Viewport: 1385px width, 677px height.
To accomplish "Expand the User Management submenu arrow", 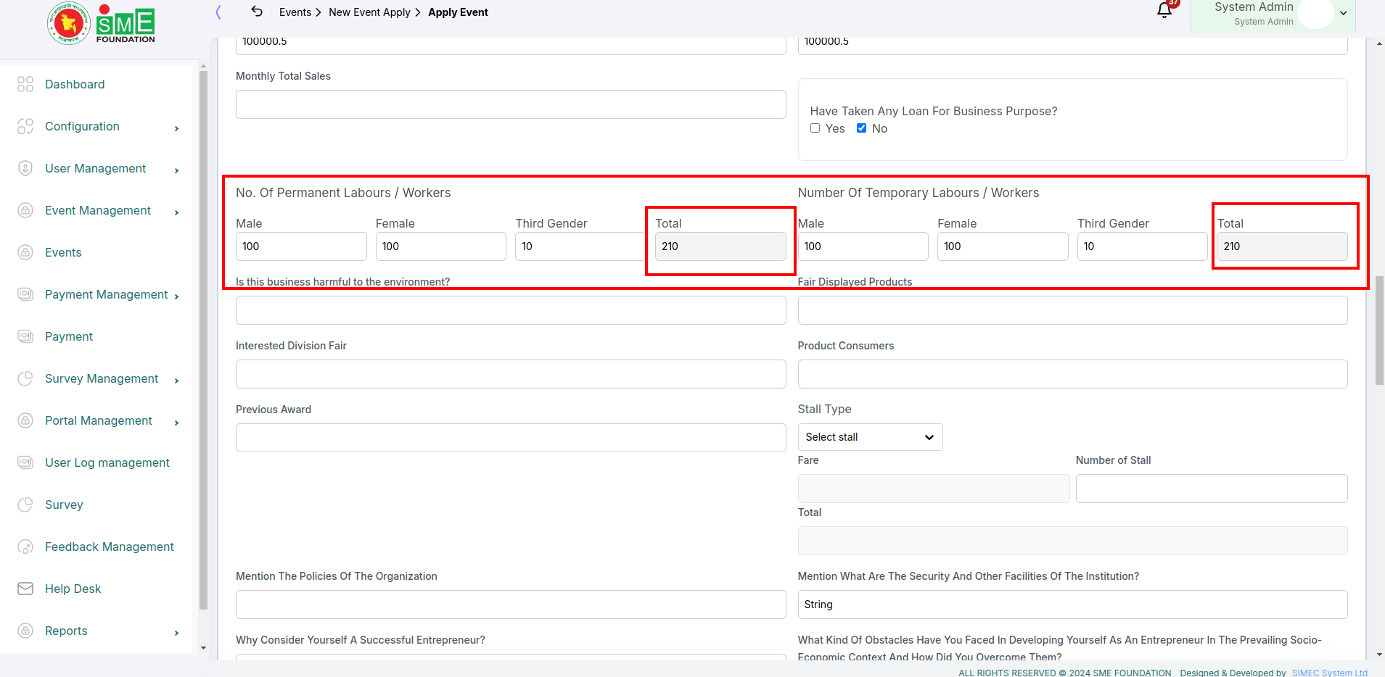I will pos(177,170).
